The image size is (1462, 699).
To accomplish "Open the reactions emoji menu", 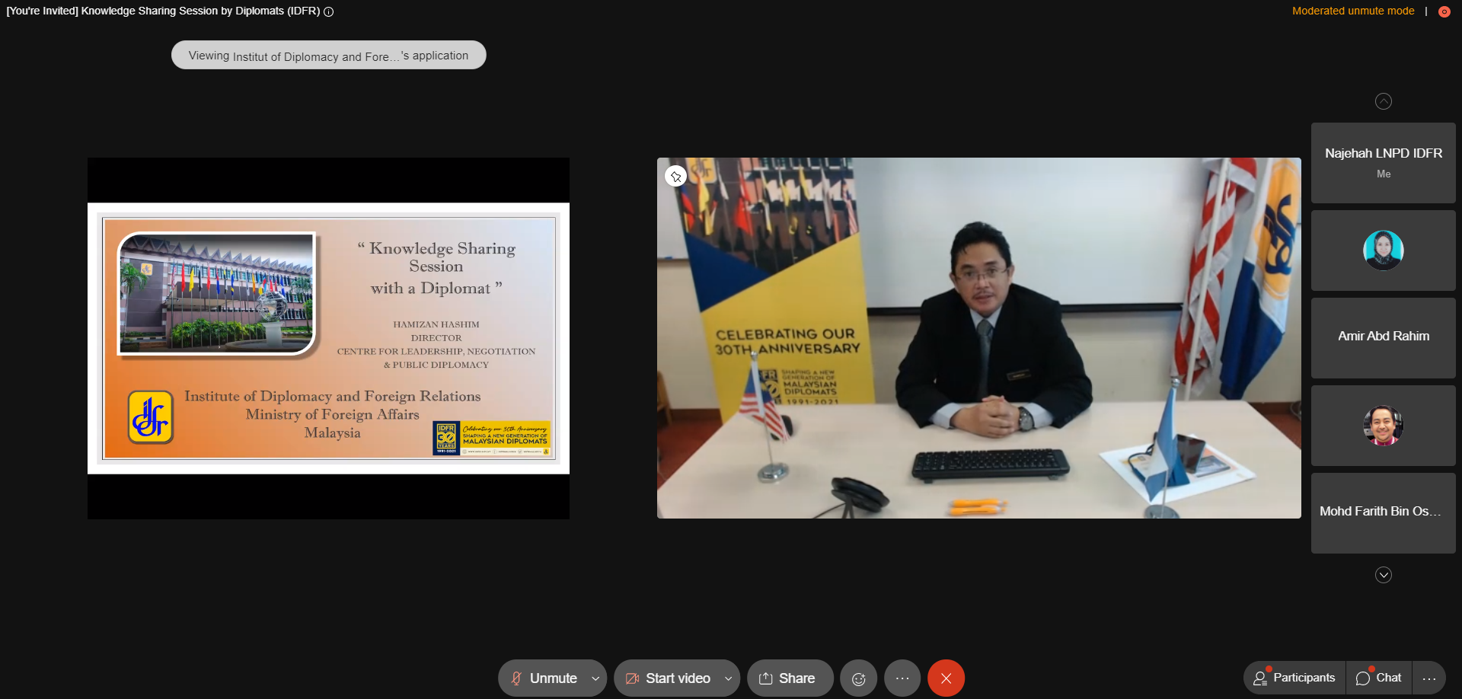I will 858,678.
